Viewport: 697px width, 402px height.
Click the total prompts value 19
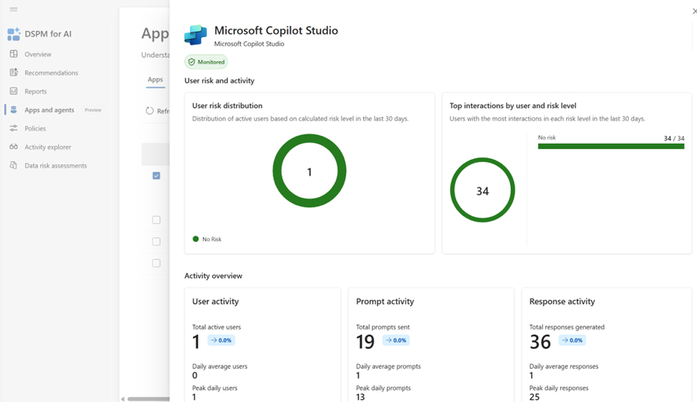[365, 342]
